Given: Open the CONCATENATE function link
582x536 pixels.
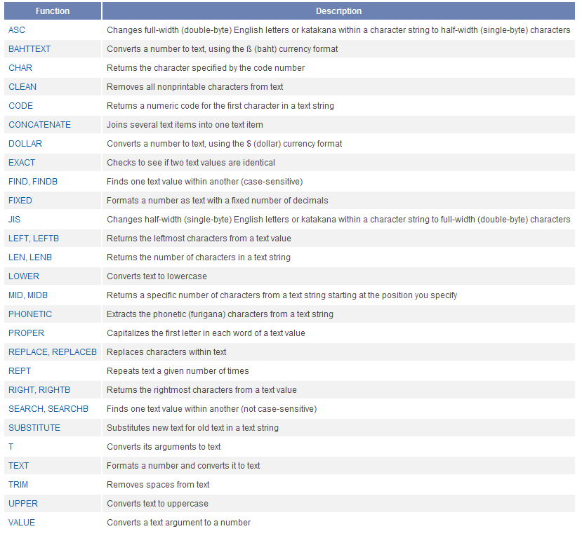Looking at the screenshot, I should pyautogui.click(x=40, y=125).
